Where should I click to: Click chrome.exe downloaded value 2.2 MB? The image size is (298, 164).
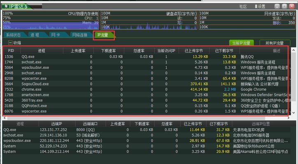click(230, 89)
